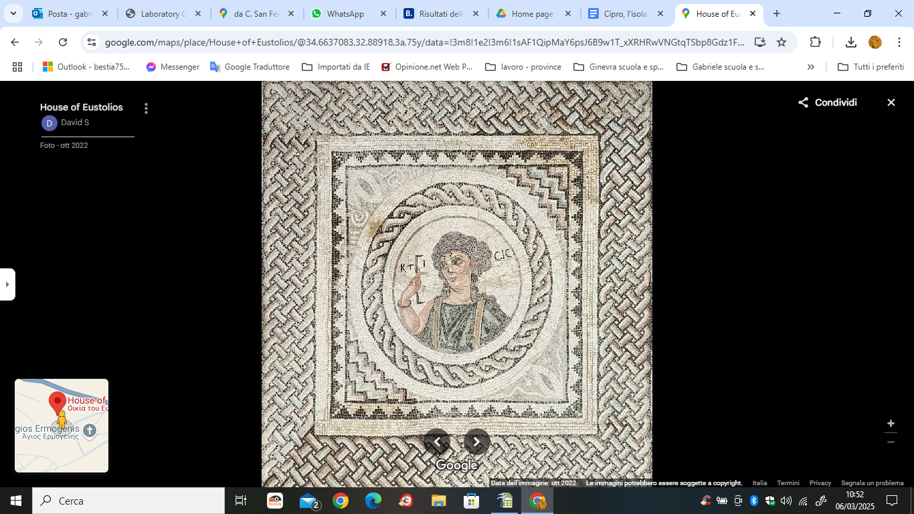Screen dimensions: 914x514
Task: Open File Explorer from taskbar
Action: (438, 501)
